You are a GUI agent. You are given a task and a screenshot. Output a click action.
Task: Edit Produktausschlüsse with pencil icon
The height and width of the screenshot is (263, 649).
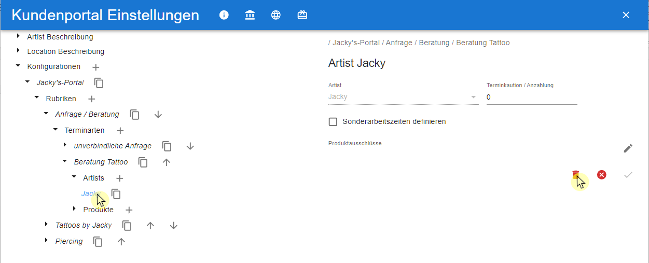click(x=628, y=148)
